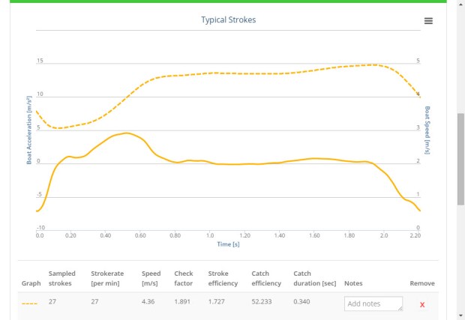Image resolution: width=465 pixels, height=320 pixels.
Task: Open the chart hamburger context menu
Action: [428, 21]
